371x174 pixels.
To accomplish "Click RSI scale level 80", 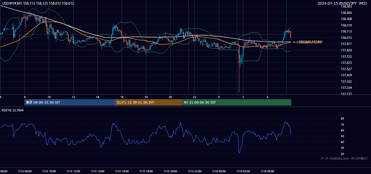I will [342, 119].
